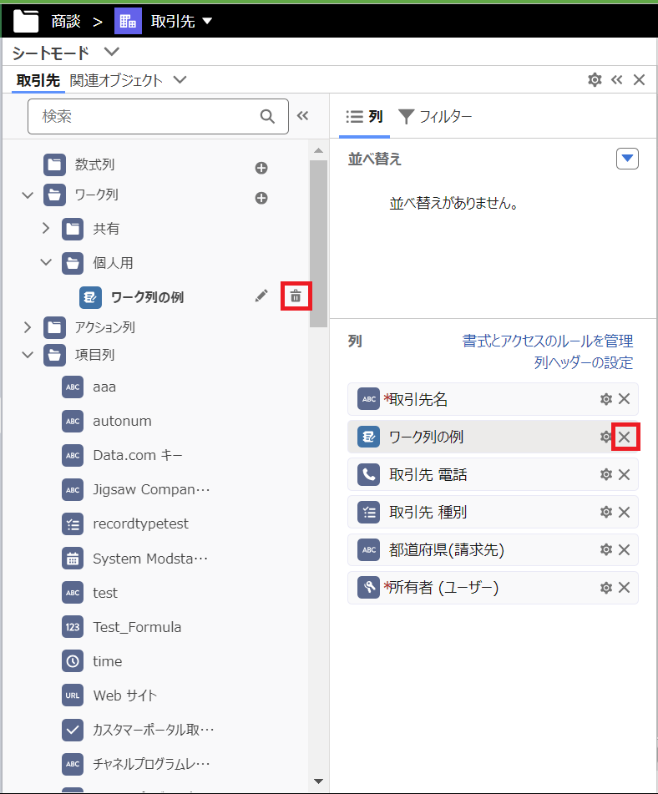Screen dimensions: 658x794
Task: Click the 取引先 種別 column row
Action: pos(493,512)
